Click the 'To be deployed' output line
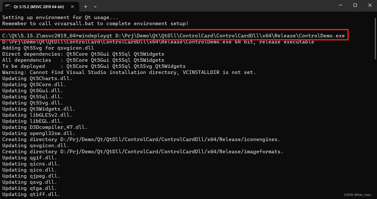 (94, 66)
